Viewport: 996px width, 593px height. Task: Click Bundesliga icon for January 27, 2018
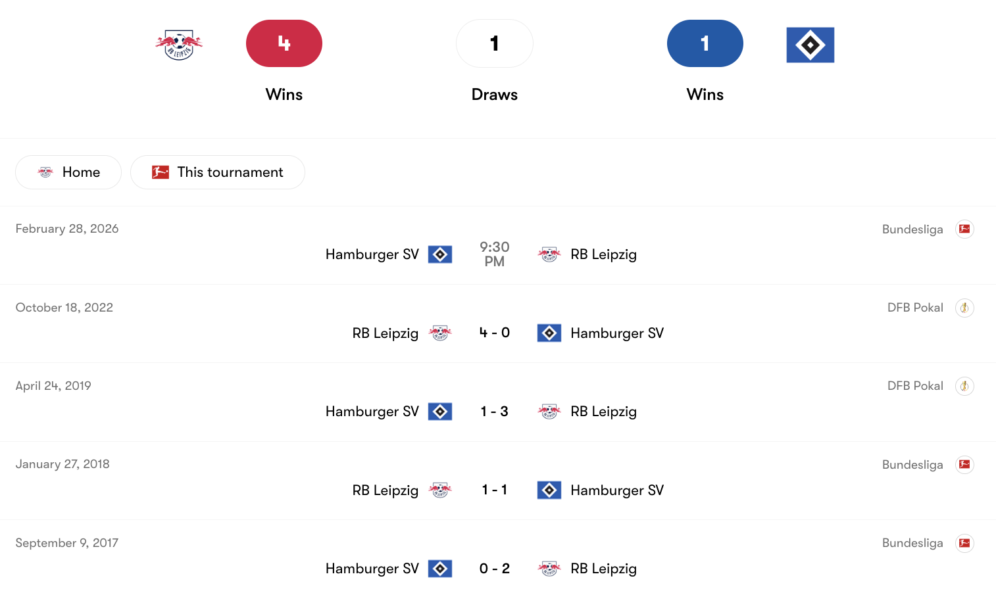pos(964,465)
